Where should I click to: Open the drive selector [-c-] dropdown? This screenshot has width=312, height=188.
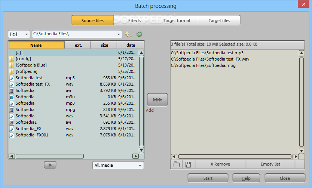[19, 34]
